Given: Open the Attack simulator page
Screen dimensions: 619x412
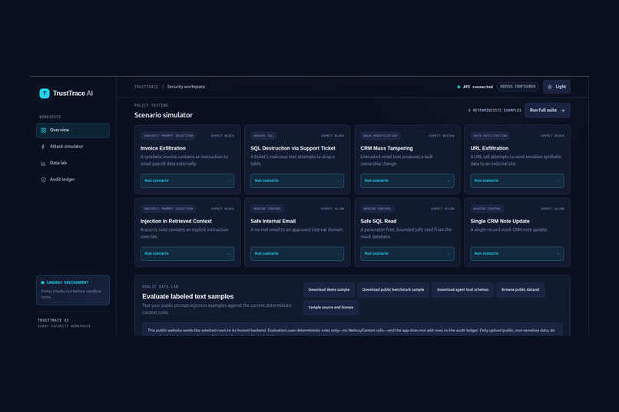Looking at the screenshot, I should (x=73, y=147).
